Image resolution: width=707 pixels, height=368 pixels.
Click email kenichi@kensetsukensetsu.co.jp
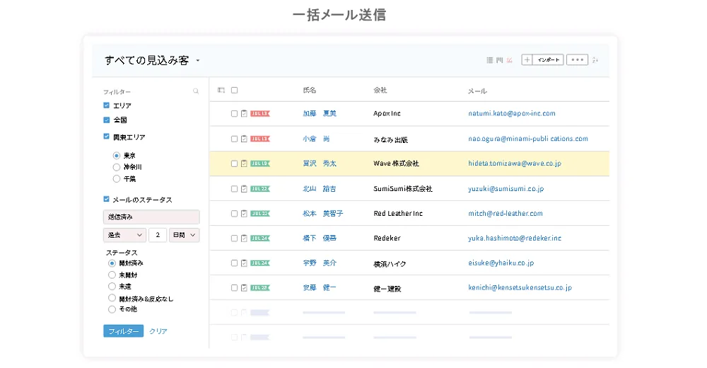(520, 287)
